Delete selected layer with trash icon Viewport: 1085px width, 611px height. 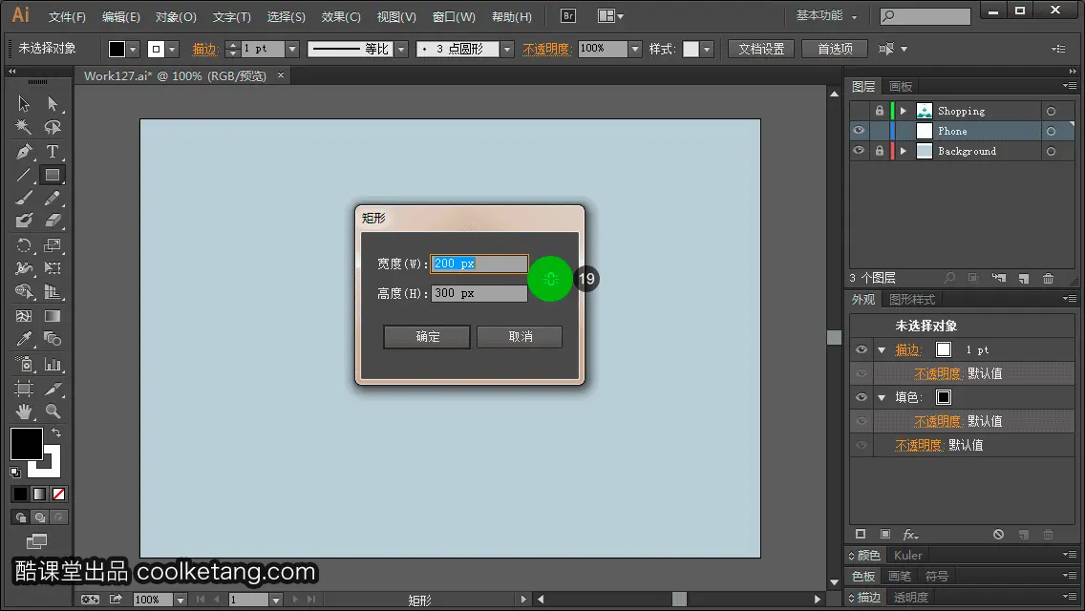[x=1049, y=278]
